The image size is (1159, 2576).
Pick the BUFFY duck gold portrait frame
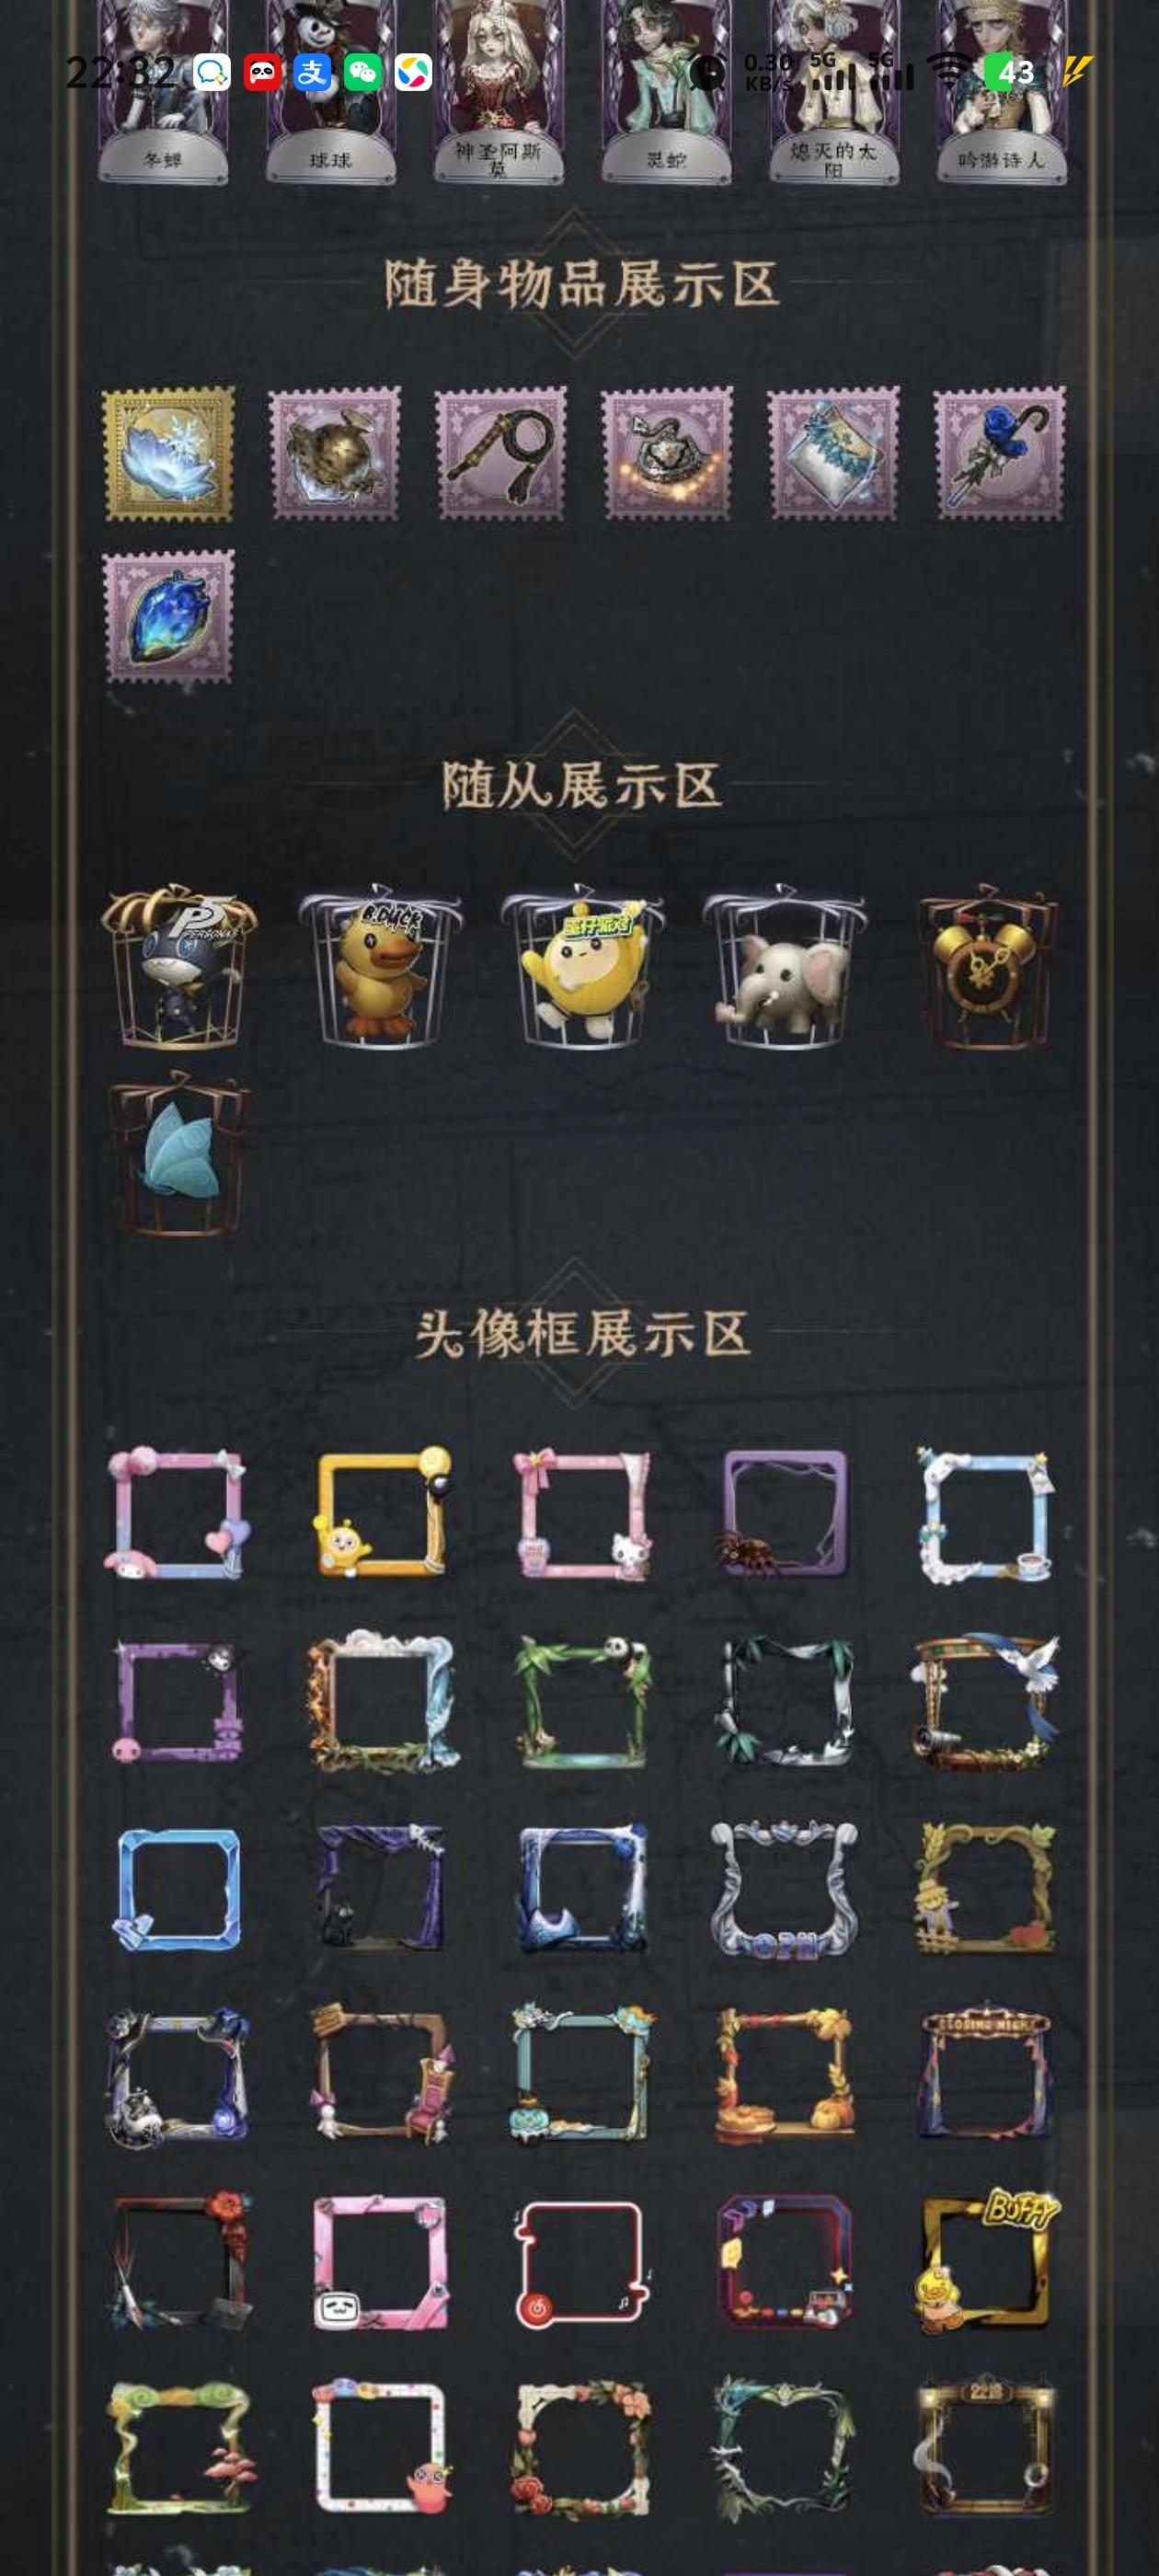click(x=986, y=2262)
